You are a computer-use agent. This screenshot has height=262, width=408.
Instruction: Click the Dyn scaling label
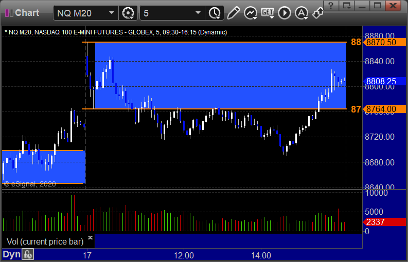click(x=11, y=254)
